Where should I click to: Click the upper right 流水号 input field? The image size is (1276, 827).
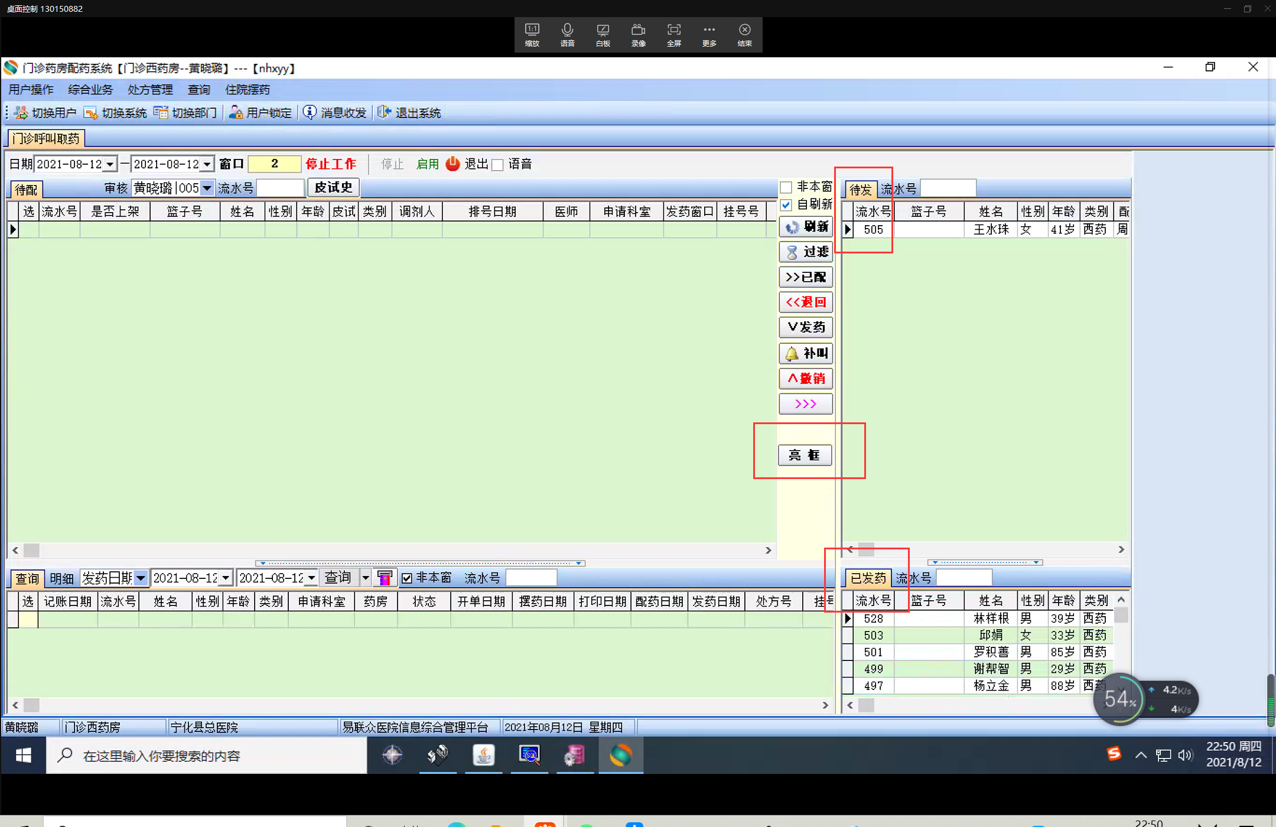point(948,188)
